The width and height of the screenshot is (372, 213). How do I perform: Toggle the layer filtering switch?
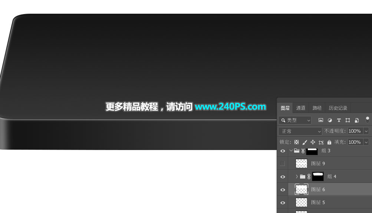367,120
